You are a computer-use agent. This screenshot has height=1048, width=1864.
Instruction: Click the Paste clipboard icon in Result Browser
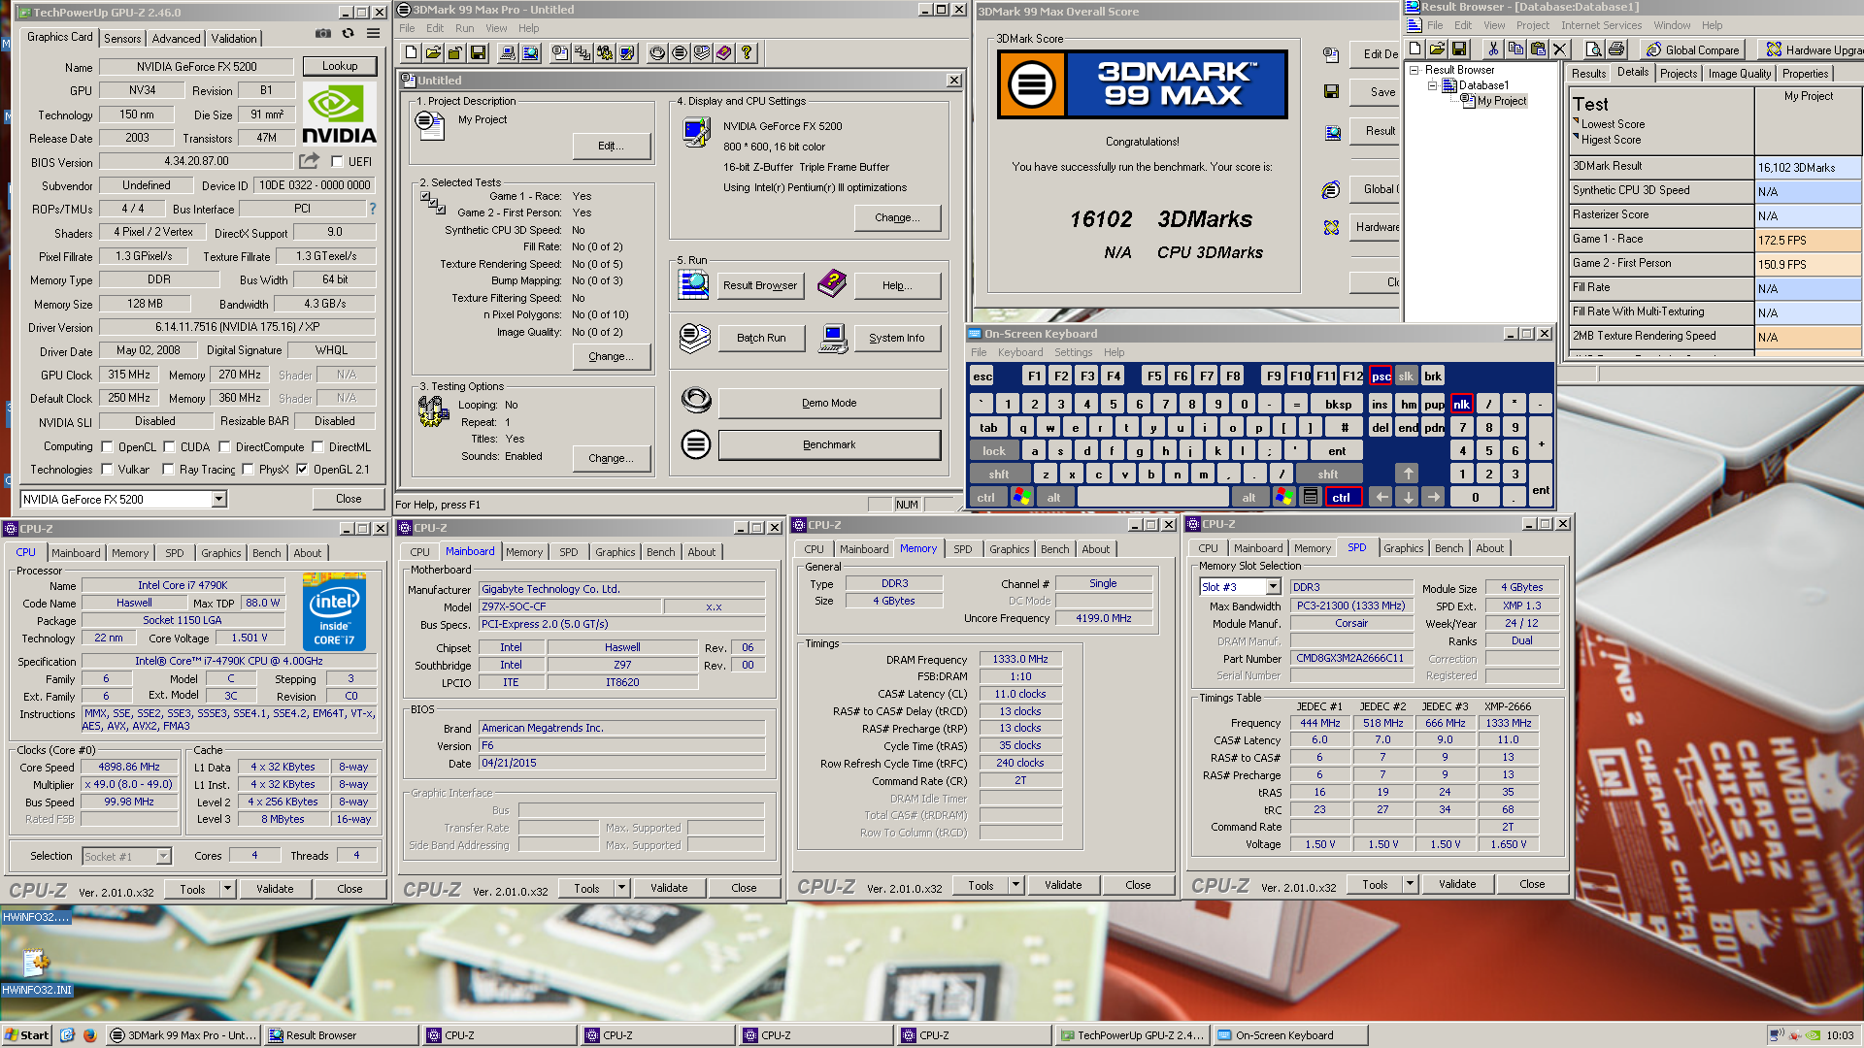coord(1537,49)
